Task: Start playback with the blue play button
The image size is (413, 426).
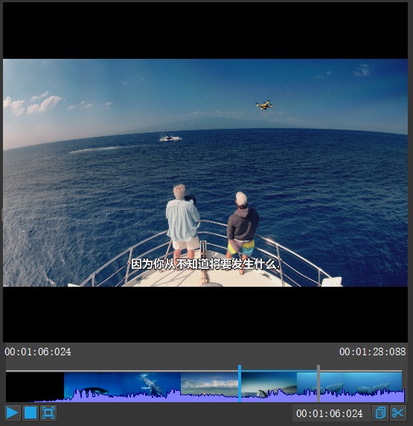Action: tap(12, 413)
